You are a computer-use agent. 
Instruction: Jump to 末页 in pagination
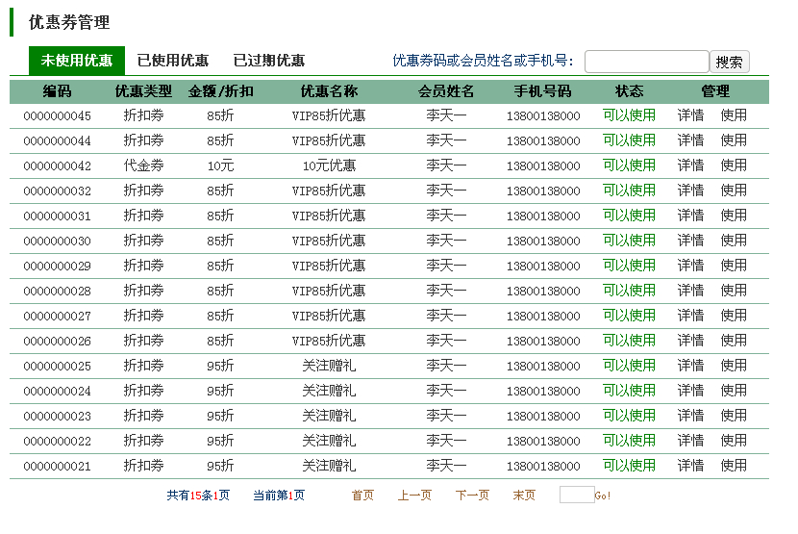point(524,496)
